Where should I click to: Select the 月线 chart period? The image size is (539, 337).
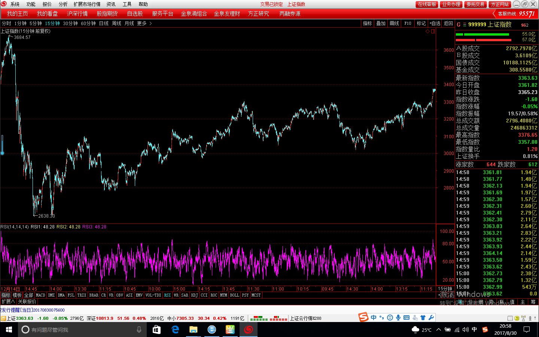click(x=130, y=23)
